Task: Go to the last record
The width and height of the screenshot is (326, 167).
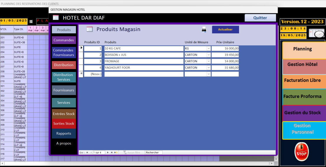Action: [x=112, y=153]
